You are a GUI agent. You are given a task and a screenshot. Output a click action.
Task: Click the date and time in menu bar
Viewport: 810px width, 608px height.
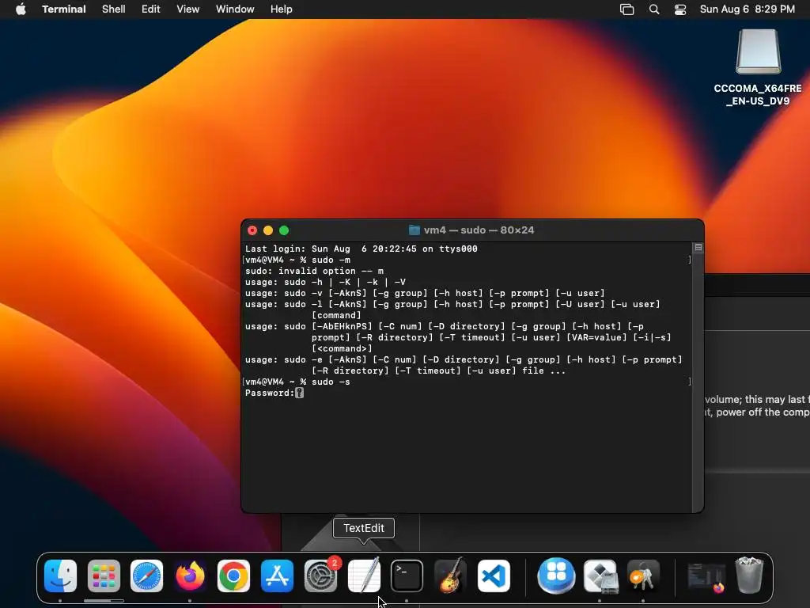[747, 9]
